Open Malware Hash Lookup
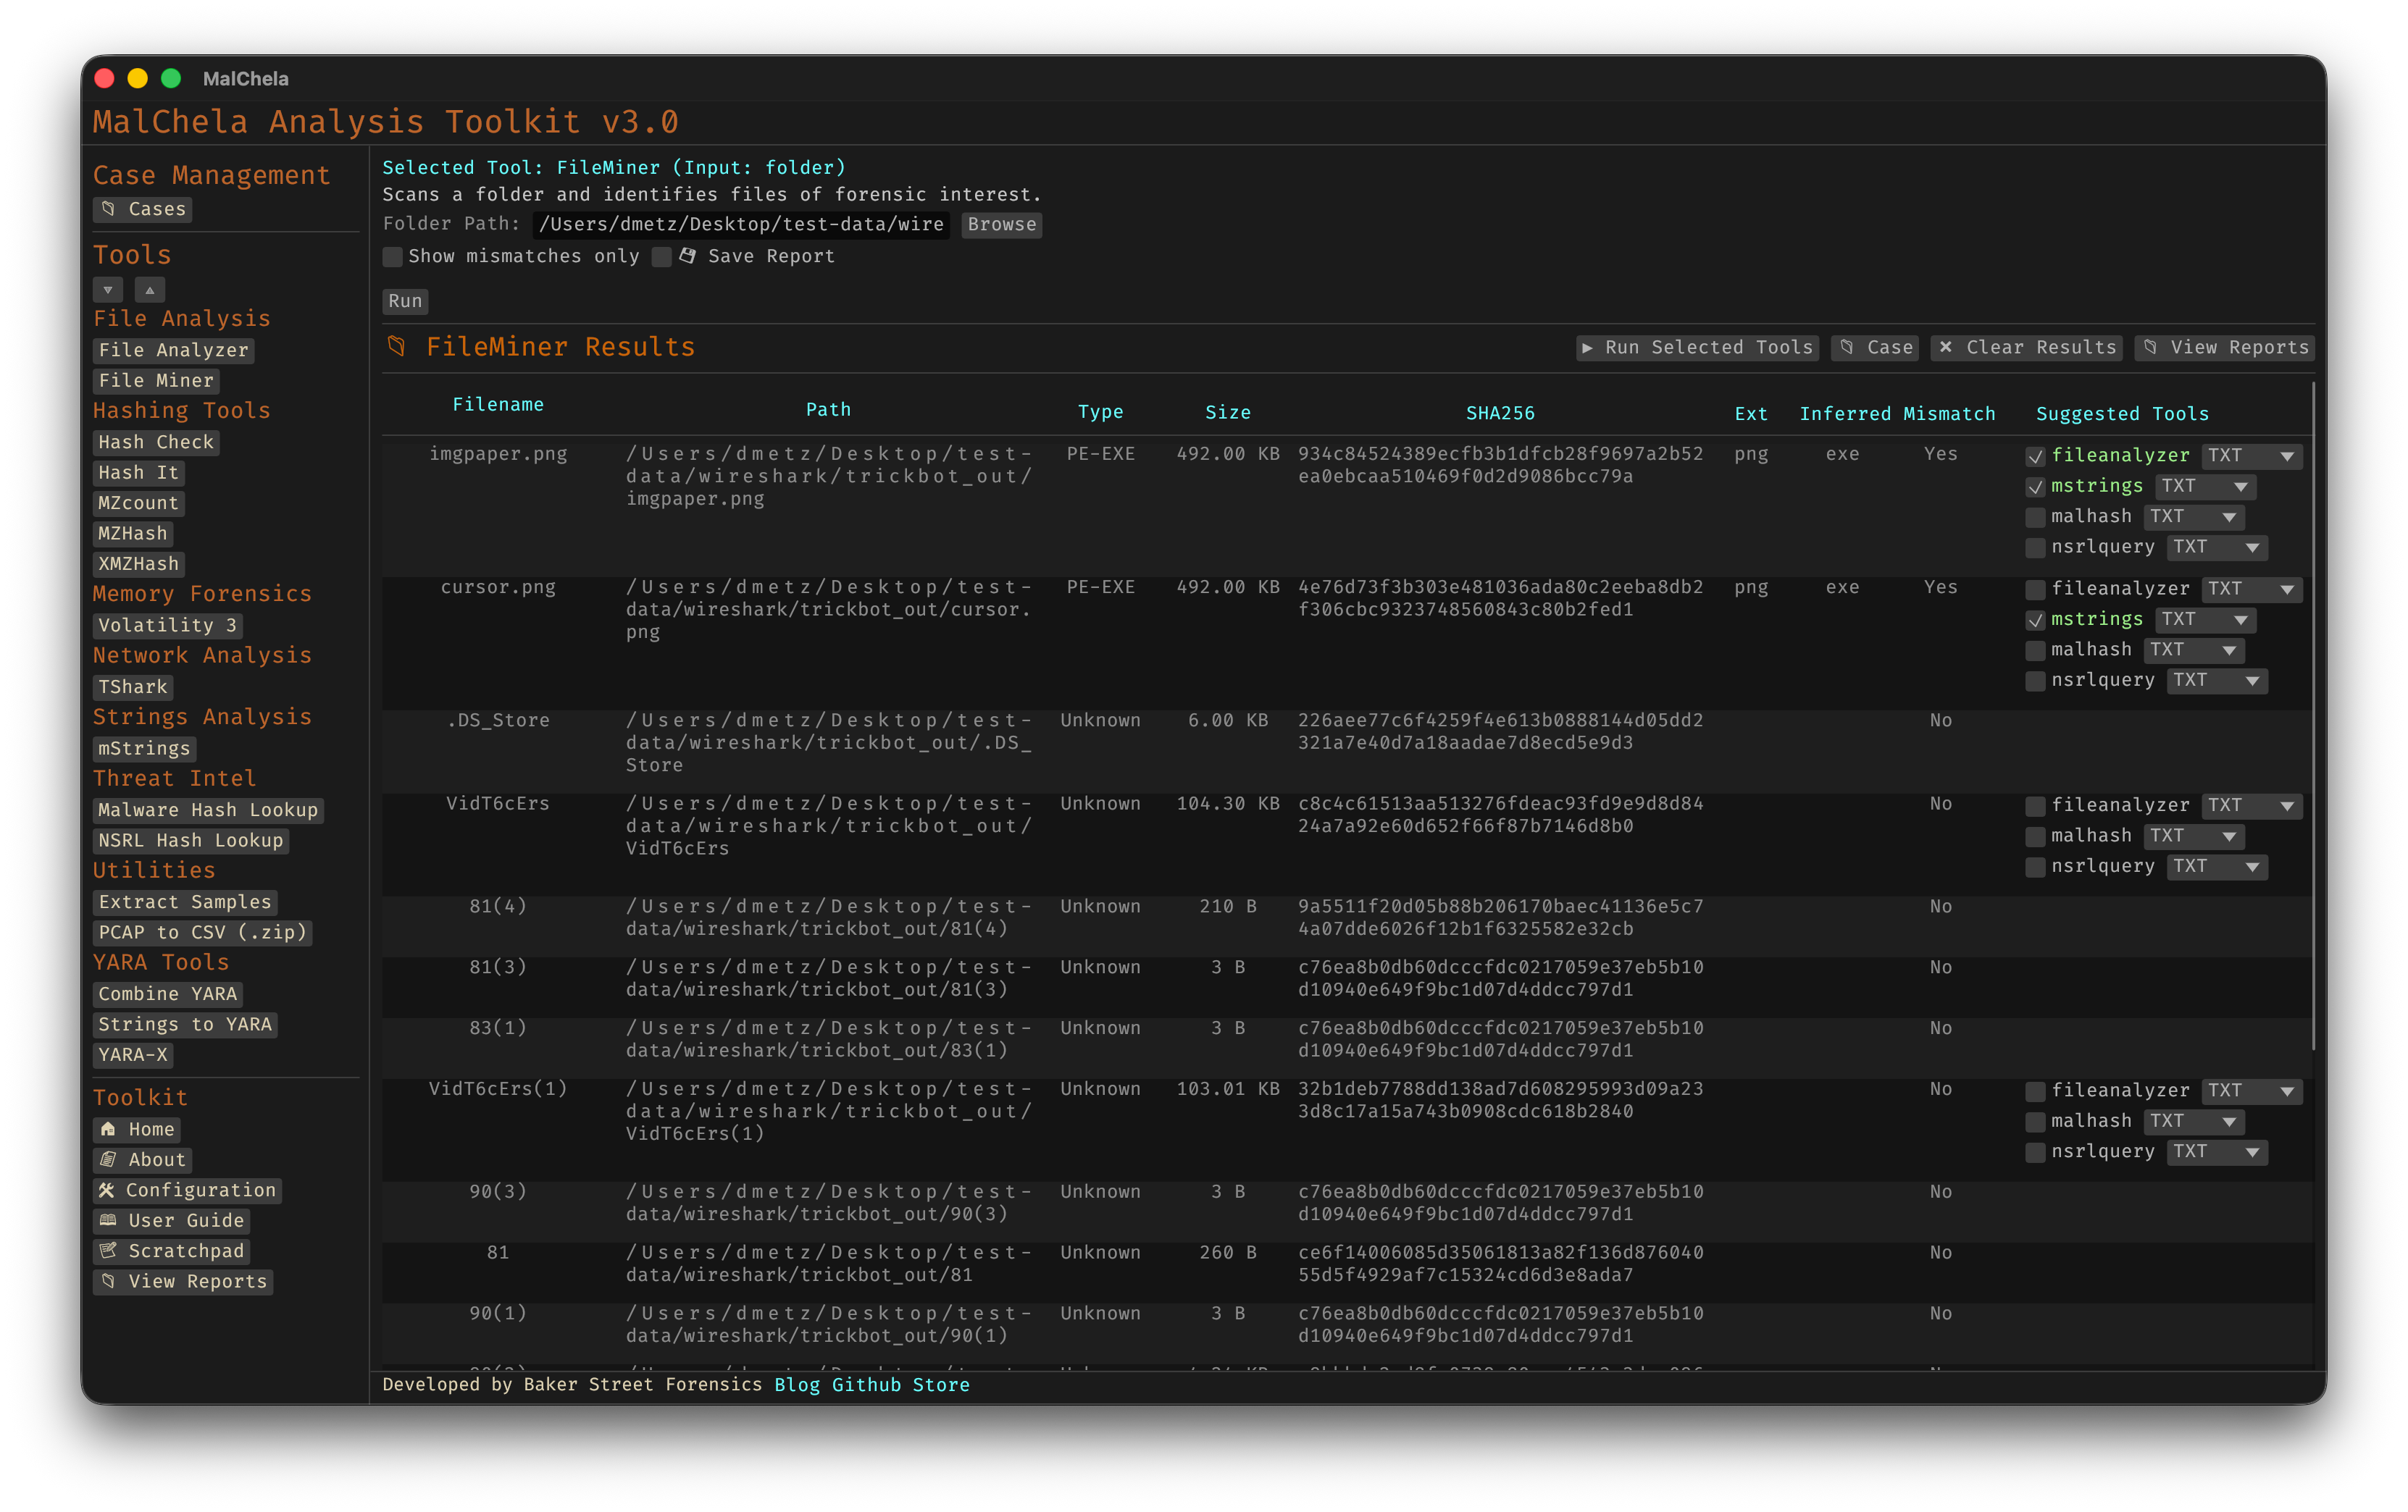The width and height of the screenshot is (2408, 1512). click(209, 810)
